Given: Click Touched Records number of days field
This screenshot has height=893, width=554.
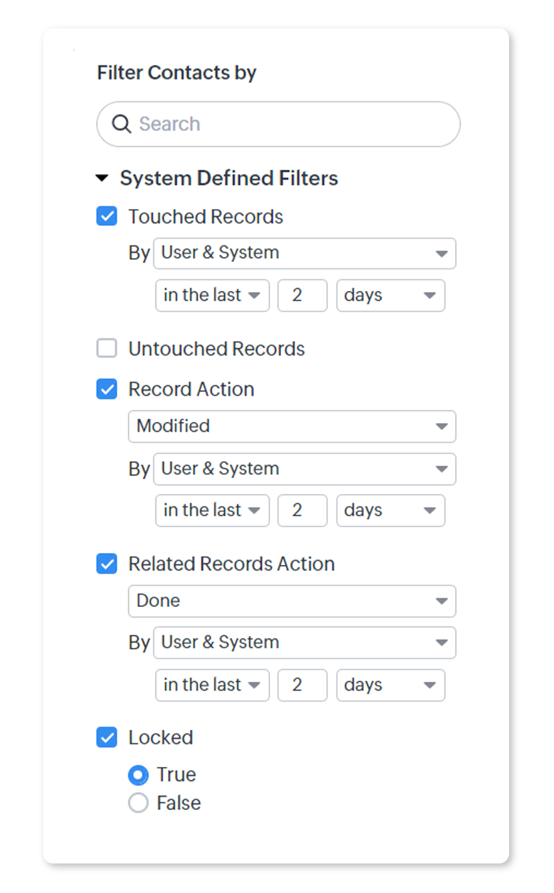Looking at the screenshot, I should point(302,296).
